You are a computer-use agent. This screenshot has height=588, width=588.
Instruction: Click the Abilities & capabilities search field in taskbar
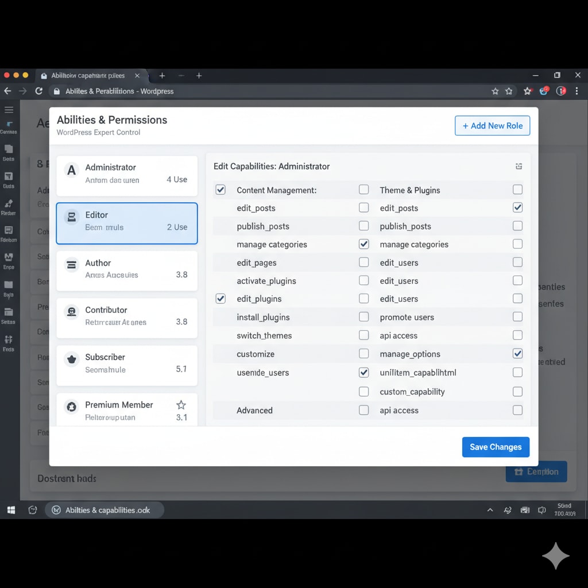[105, 509]
